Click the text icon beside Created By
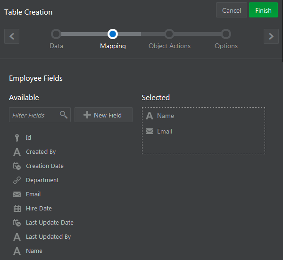The width and height of the screenshot is (283, 260). pyautogui.click(x=17, y=152)
